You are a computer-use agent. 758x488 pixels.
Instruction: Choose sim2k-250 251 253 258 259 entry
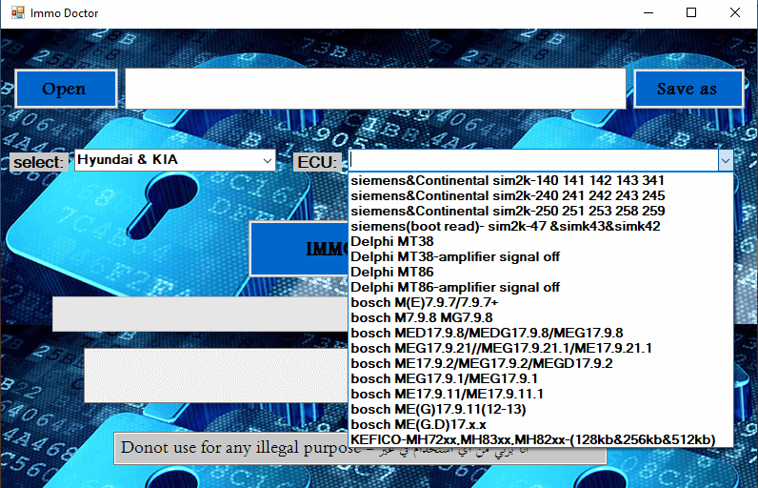[x=508, y=211]
